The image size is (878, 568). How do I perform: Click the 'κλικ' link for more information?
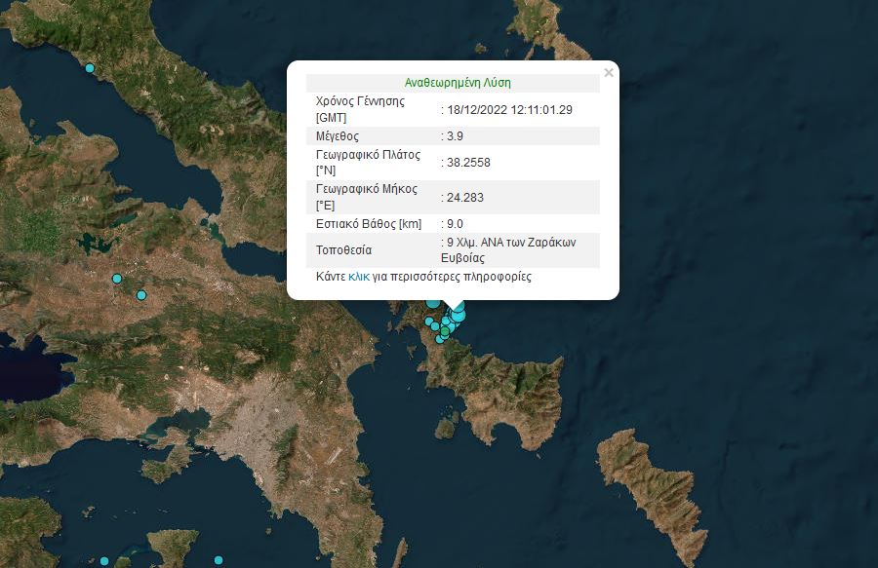click(x=359, y=277)
